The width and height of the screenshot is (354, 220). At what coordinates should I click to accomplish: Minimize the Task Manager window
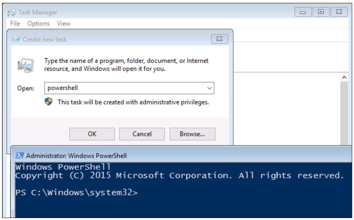[304, 12]
